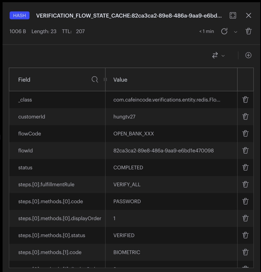261x272 pixels.
Task: Delete the status field row
Action: [245, 168]
